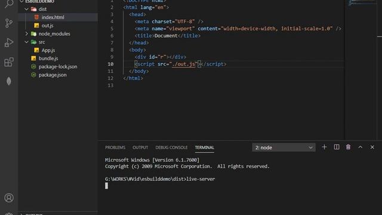Open the Source Control view
Viewport: 382px width, 215px height.
[x=9, y=23]
